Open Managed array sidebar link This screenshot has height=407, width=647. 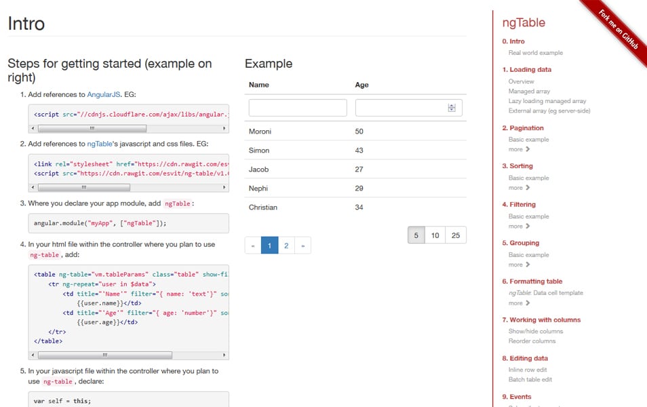(x=529, y=91)
